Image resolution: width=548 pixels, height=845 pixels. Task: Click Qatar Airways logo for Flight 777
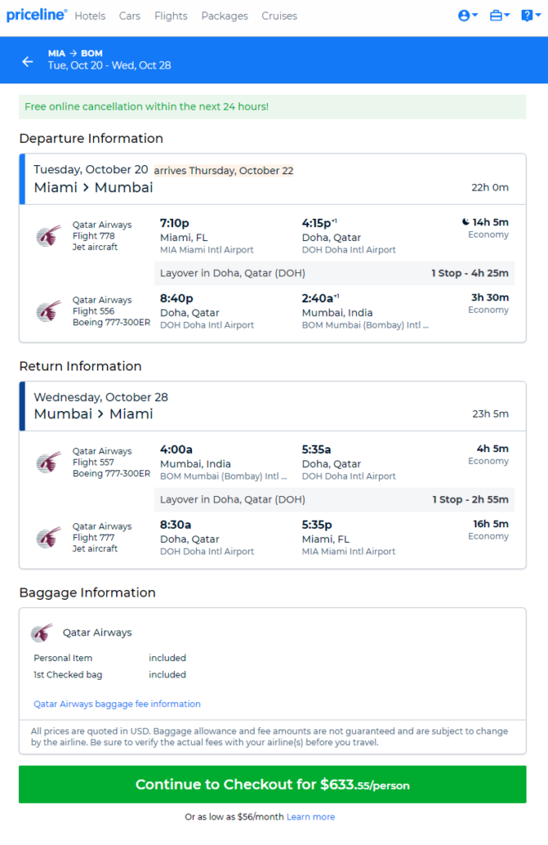coord(49,538)
